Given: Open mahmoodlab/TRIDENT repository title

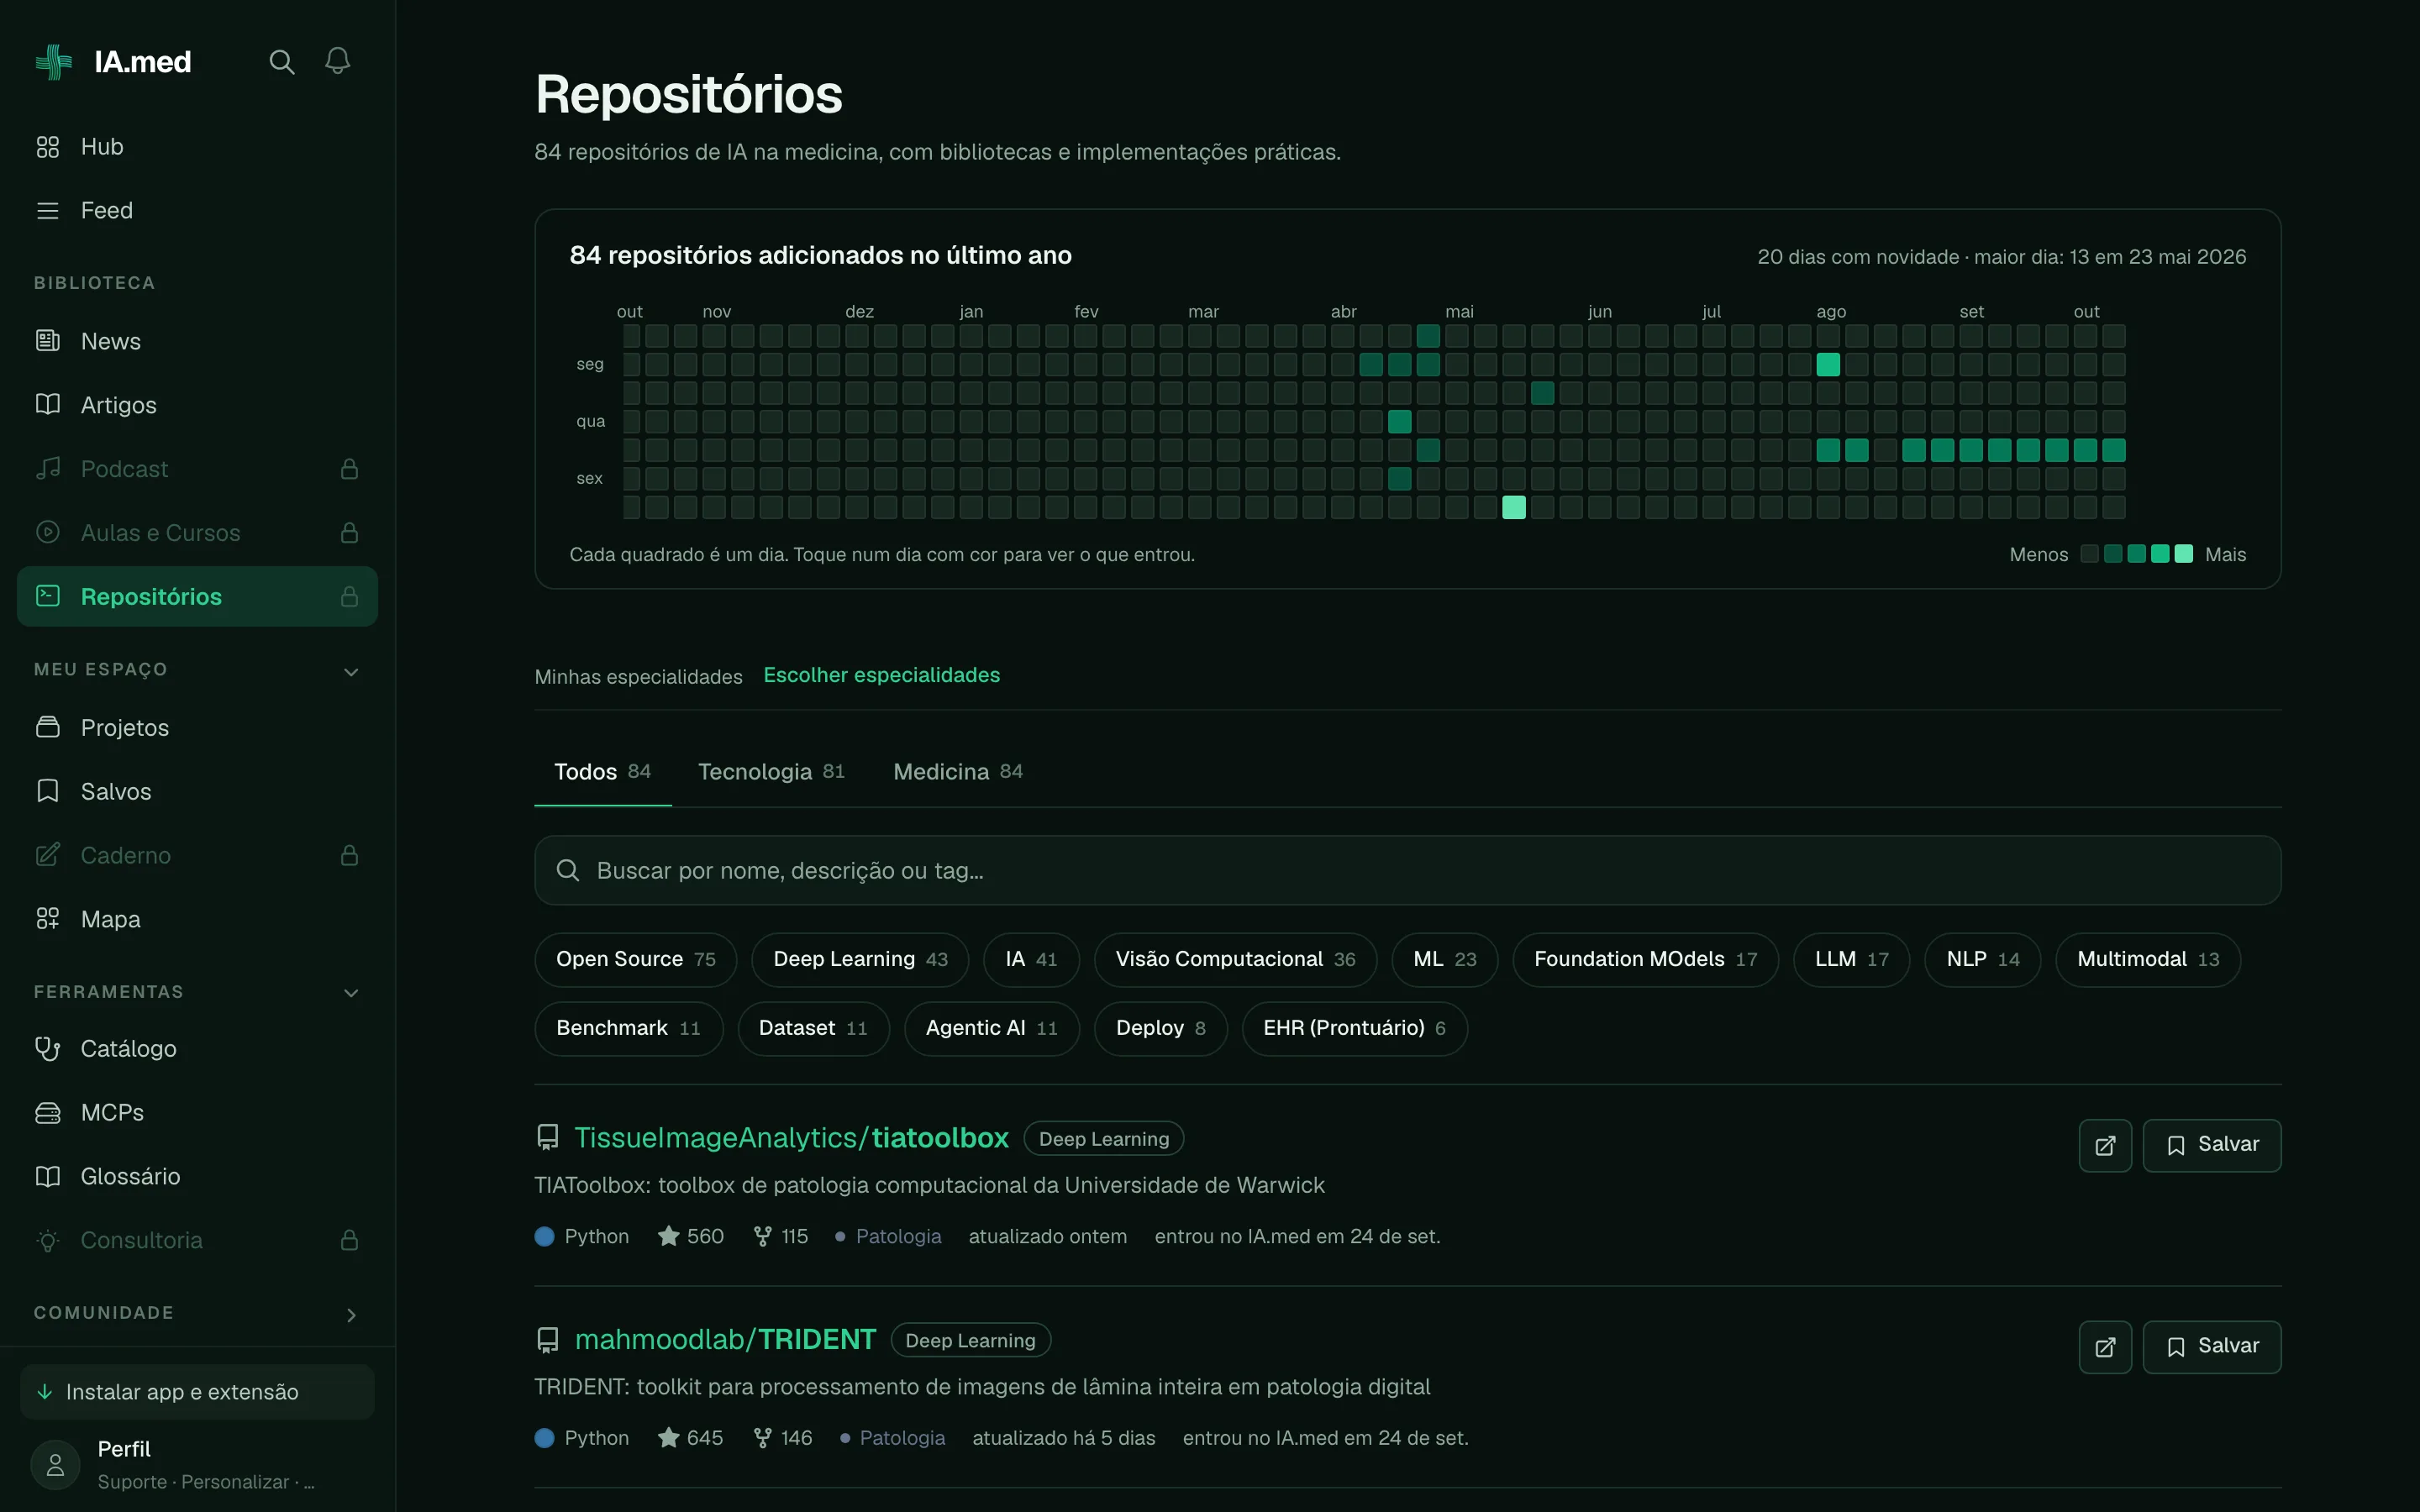Looking at the screenshot, I should point(725,1341).
